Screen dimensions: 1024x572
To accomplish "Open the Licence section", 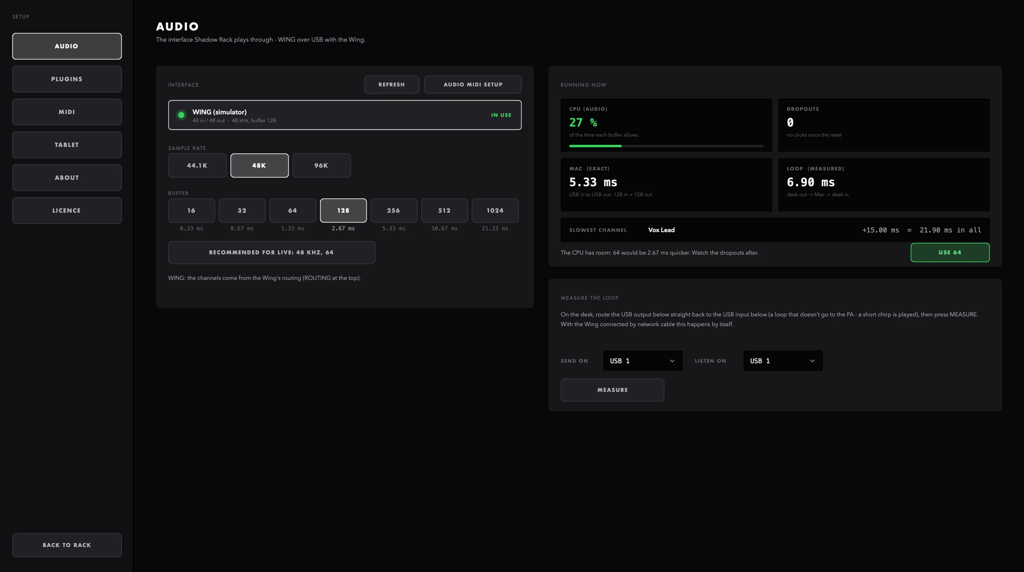I will pyautogui.click(x=67, y=210).
